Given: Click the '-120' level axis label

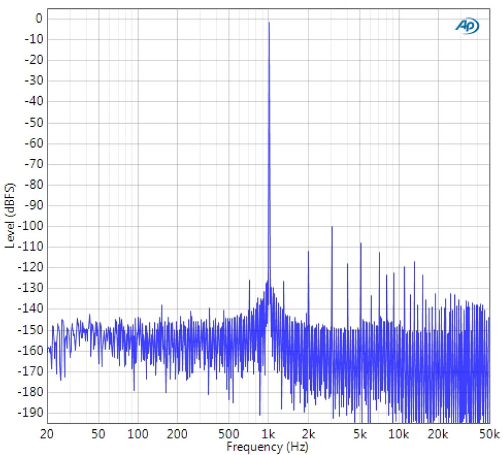Looking at the screenshot, I should click(30, 267).
